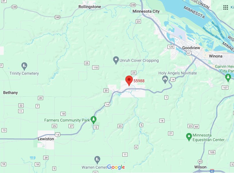Select the Winona city label
Image resolution: width=234 pixels, height=173 pixels.
216,56
